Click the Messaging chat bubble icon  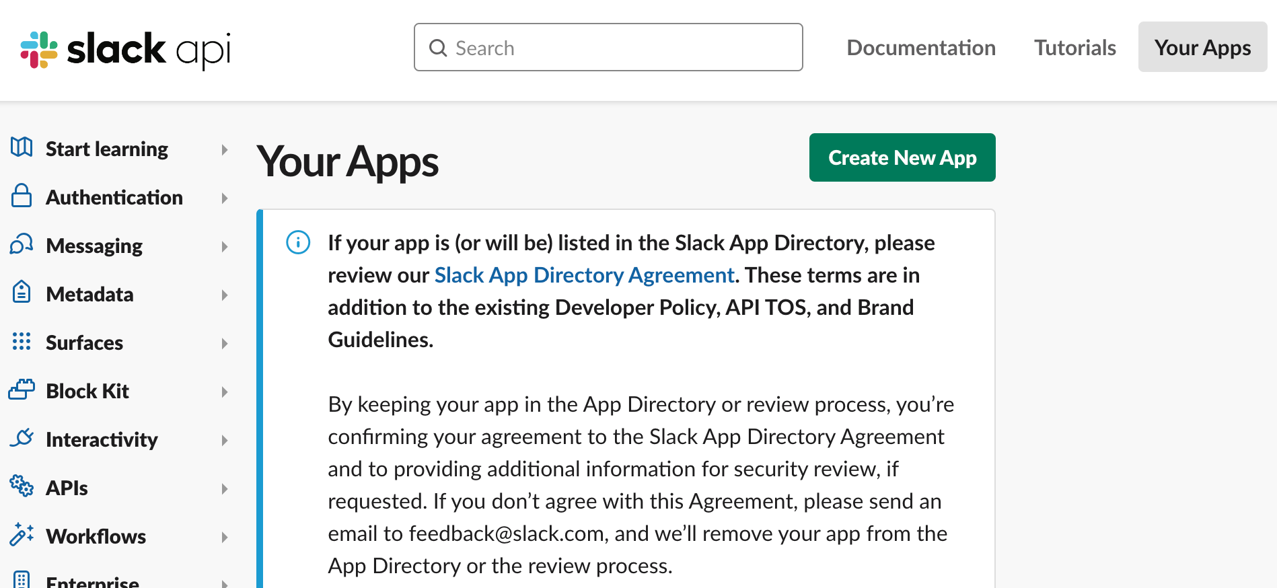(x=22, y=244)
